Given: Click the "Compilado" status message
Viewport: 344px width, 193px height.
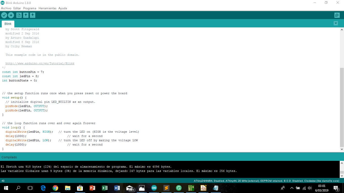Looking at the screenshot, I should point(9,157).
